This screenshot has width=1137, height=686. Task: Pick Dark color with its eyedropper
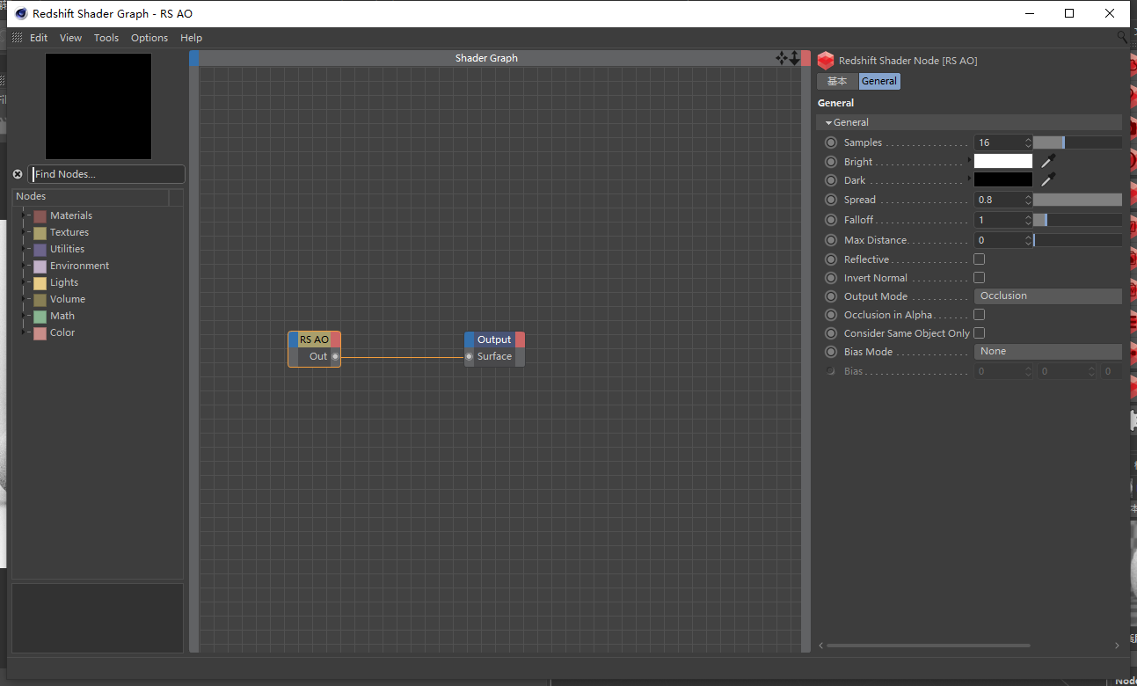point(1047,179)
